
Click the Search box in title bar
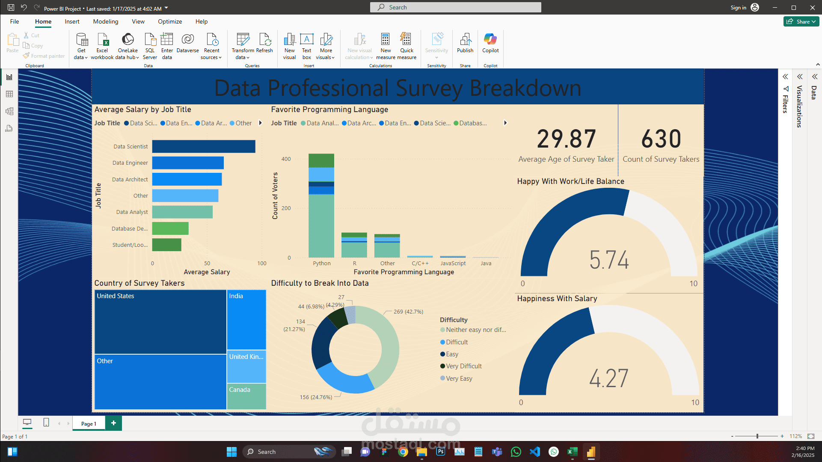click(455, 7)
